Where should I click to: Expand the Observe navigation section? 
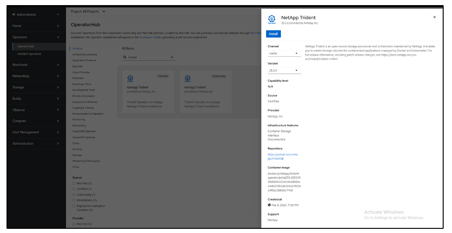pos(36,110)
